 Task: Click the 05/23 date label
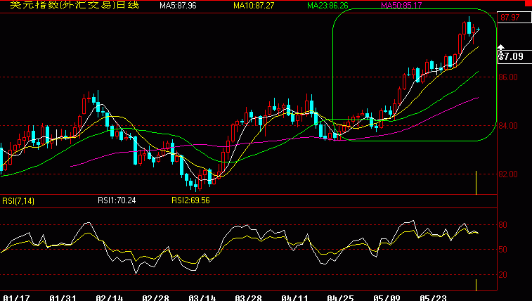pyautogui.click(x=434, y=298)
